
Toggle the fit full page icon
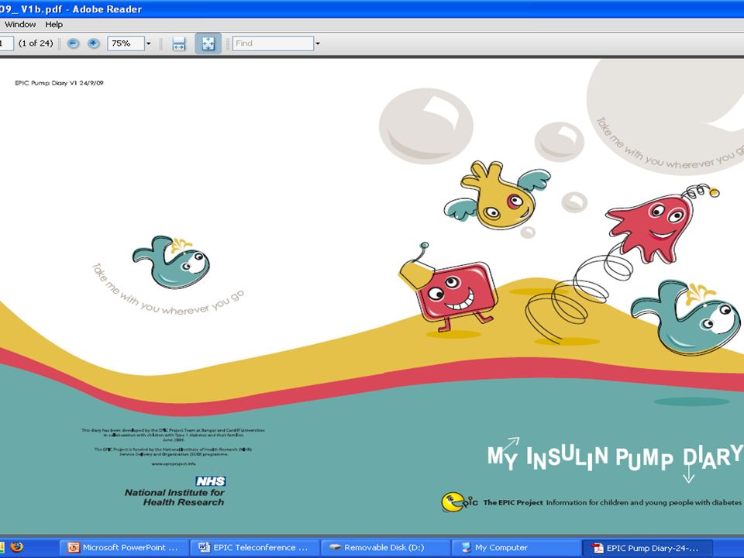[x=208, y=43]
